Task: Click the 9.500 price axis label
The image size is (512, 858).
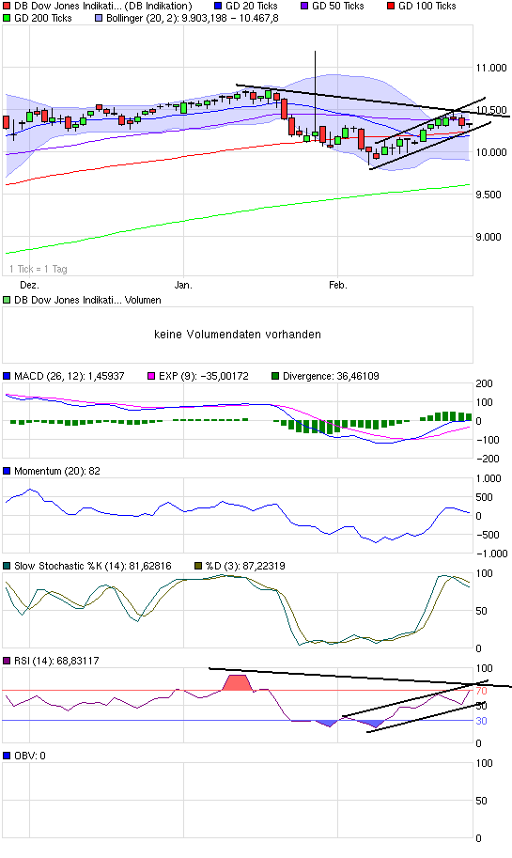Action: click(489, 195)
